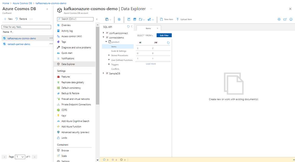
Task: Open the Data Explorer settings gear icon
Action: (279, 19)
